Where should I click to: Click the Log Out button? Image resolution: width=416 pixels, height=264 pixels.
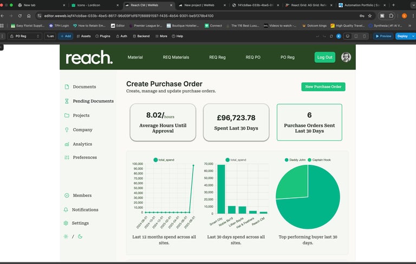325,57
